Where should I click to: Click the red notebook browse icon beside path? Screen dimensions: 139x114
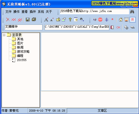point(112,27)
